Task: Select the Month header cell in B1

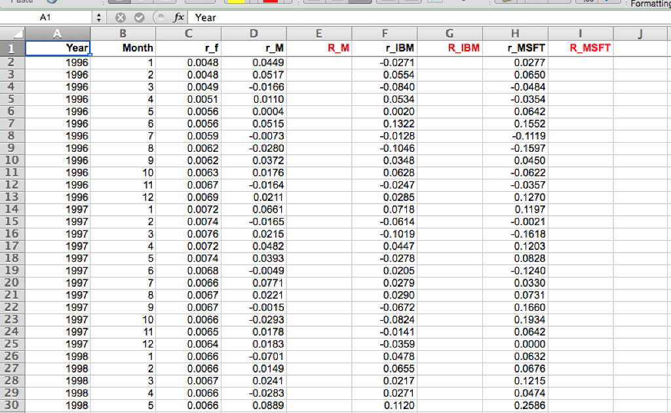Action: click(x=123, y=48)
